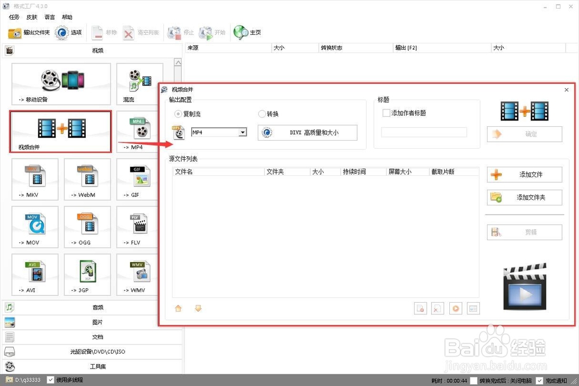Check the Add author title checkbox
579x386 pixels.
click(x=386, y=113)
